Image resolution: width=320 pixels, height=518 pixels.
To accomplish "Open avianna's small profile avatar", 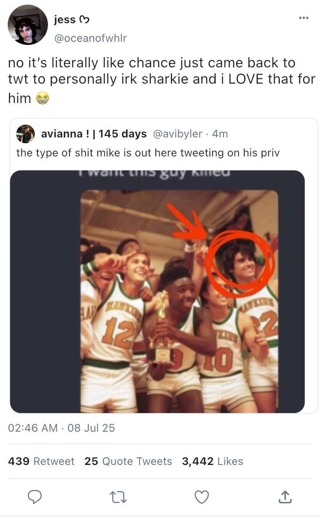I will [26, 134].
